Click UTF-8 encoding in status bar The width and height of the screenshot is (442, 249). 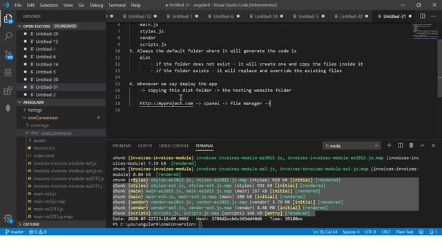coord(370,232)
